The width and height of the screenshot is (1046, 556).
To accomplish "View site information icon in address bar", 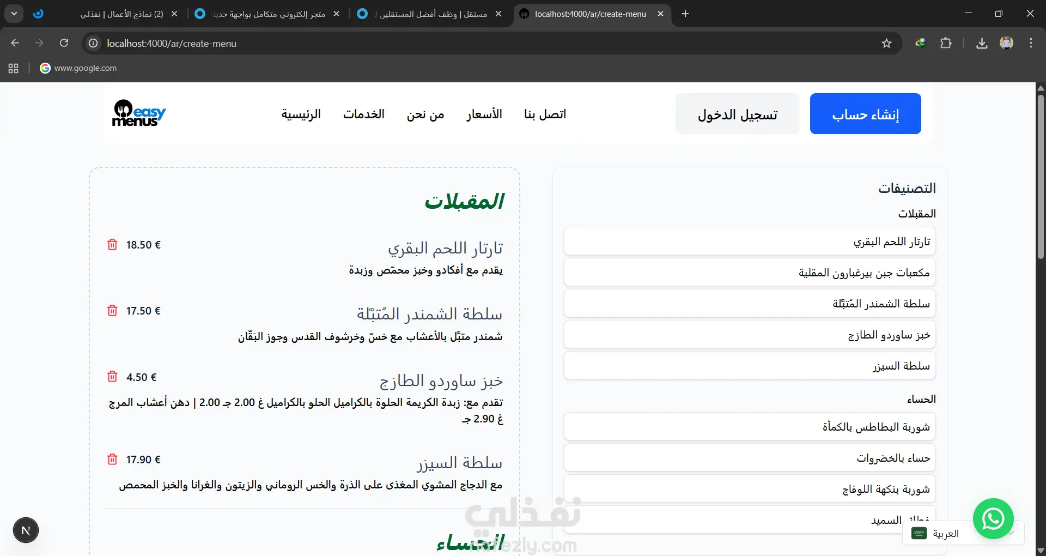I will tap(94, 43).
